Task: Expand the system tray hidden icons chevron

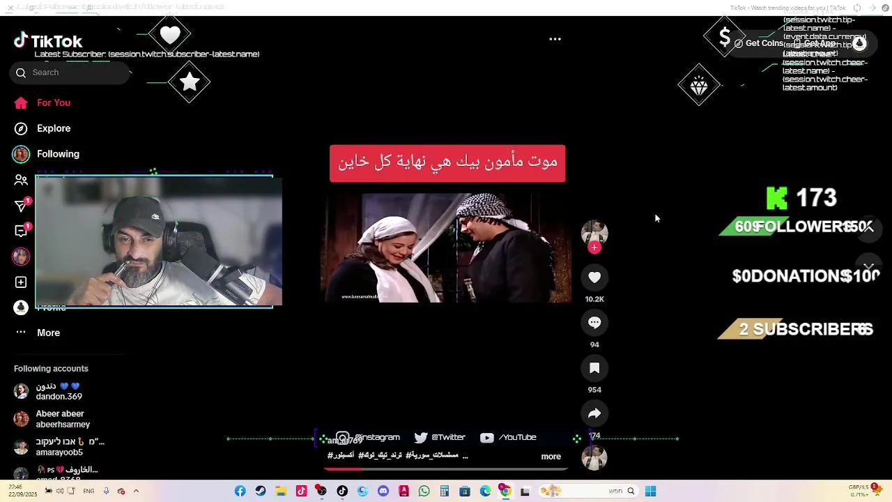Action: click(x=136, y=492)
